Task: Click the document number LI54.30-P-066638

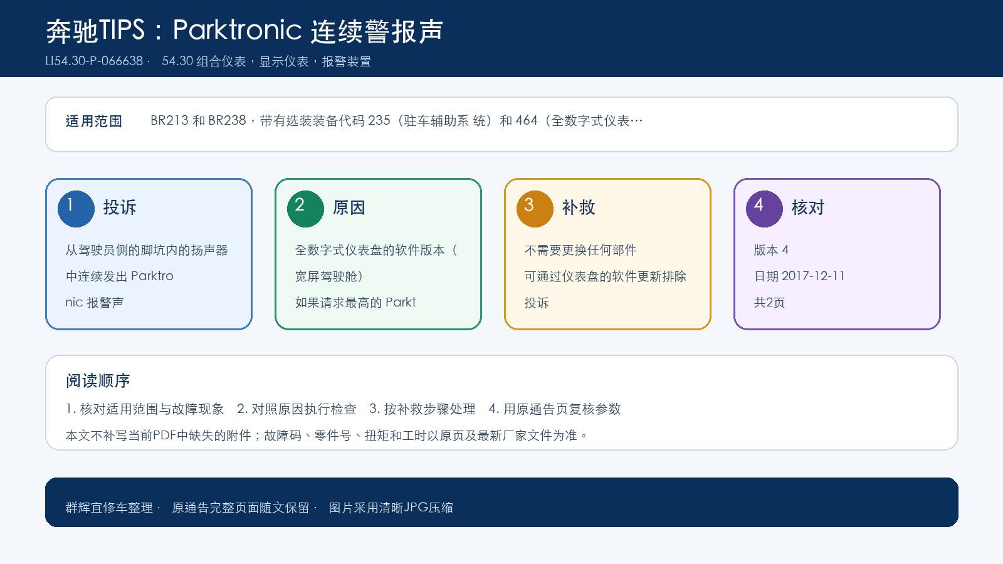Action: point(94,61)
